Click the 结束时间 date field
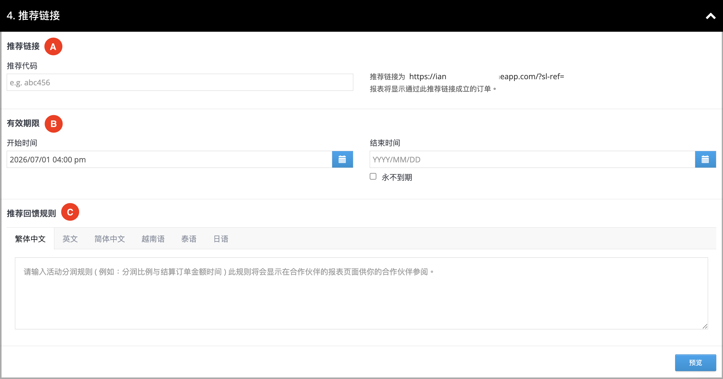 tap(532, 159)
